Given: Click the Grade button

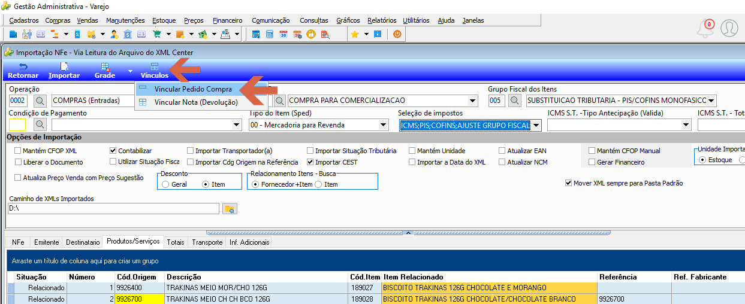Looking at the screenshot, I should coord(105,71).
